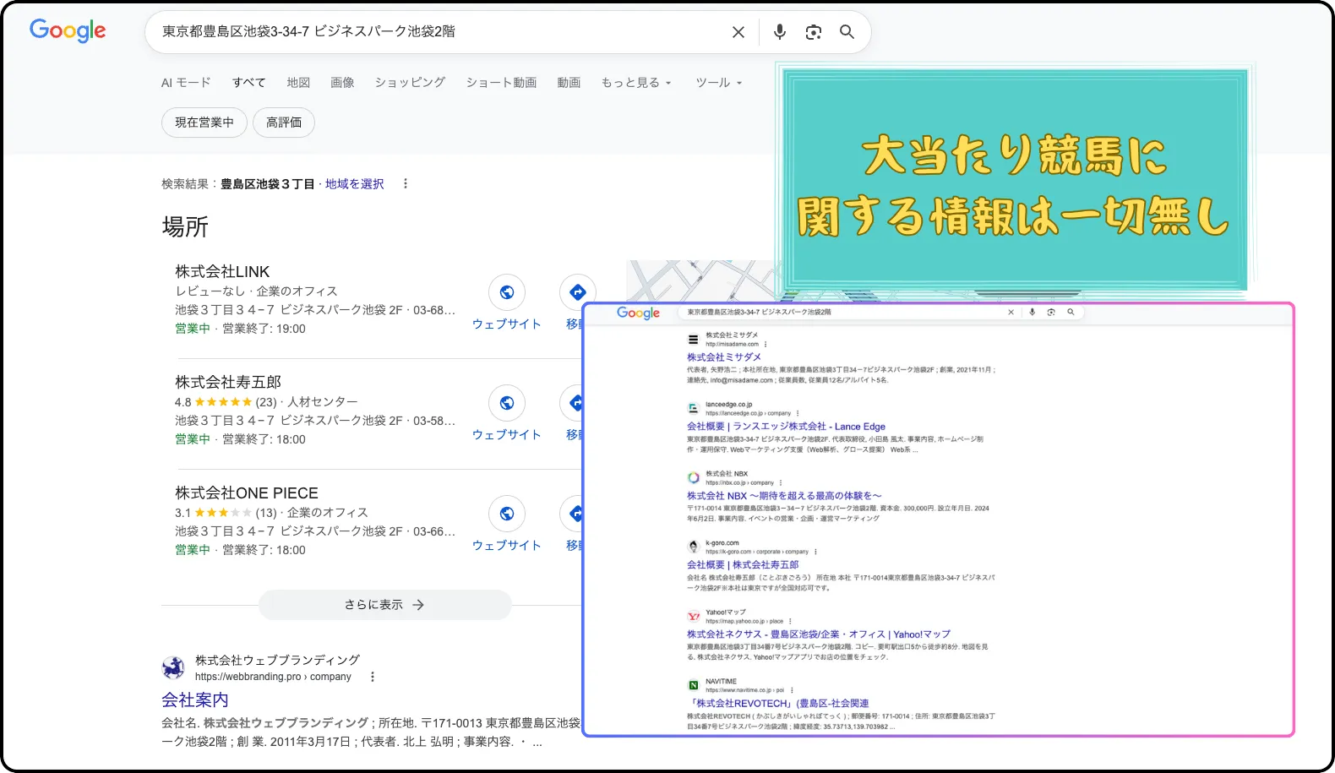Screen dimensions: 1335x773
Task: Click ウェブサイト label for 株式会社LINK
Action: pyautogui.click(x=506, y=324)
